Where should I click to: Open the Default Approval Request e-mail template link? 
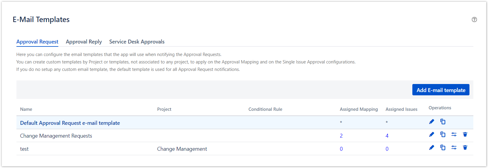70,123
